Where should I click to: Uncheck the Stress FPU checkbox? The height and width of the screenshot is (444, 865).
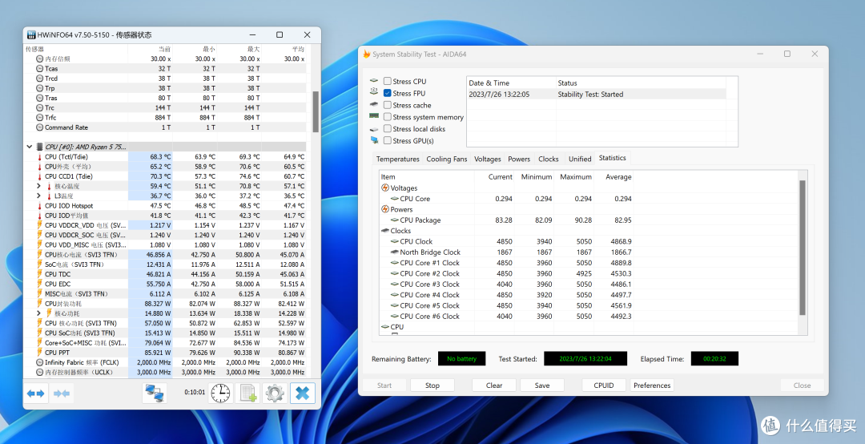(388, 93)
